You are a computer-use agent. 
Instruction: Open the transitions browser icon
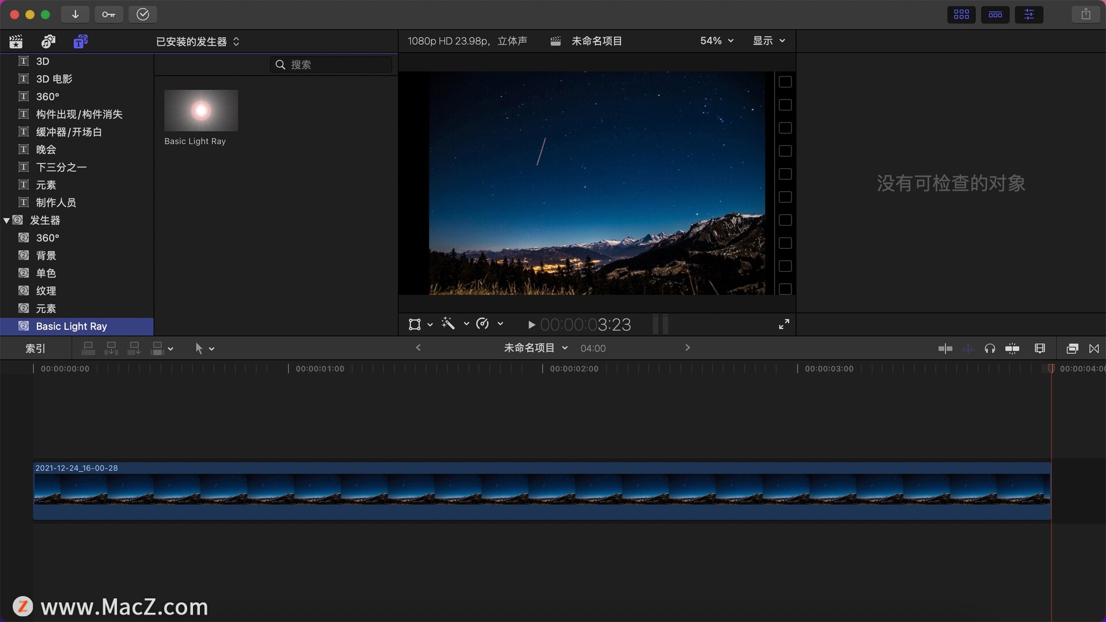[x=1094, y=348]
